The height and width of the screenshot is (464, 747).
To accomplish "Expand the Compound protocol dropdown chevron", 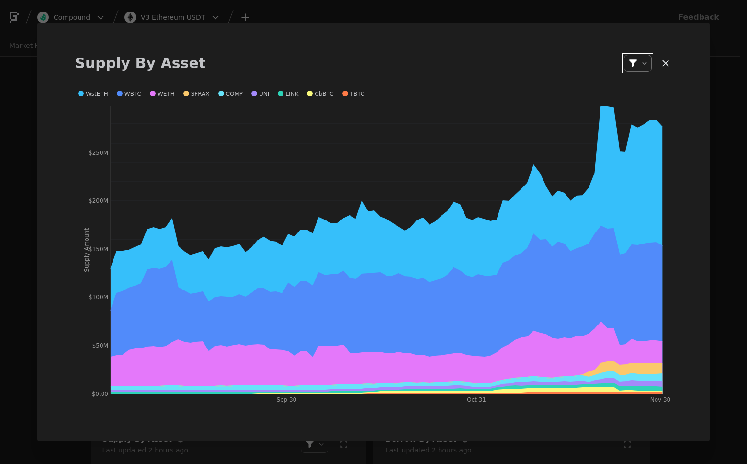I will click(101, 17).
